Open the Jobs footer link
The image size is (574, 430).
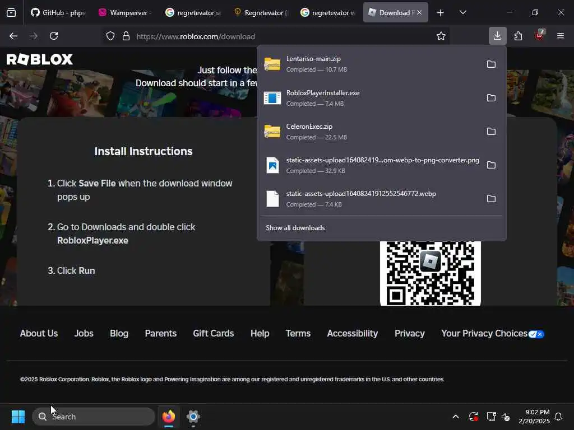(84, 334)
